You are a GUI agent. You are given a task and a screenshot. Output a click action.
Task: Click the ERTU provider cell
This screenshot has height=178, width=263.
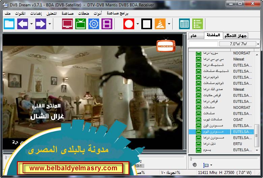pyautogui.click(x=238, y=144)
